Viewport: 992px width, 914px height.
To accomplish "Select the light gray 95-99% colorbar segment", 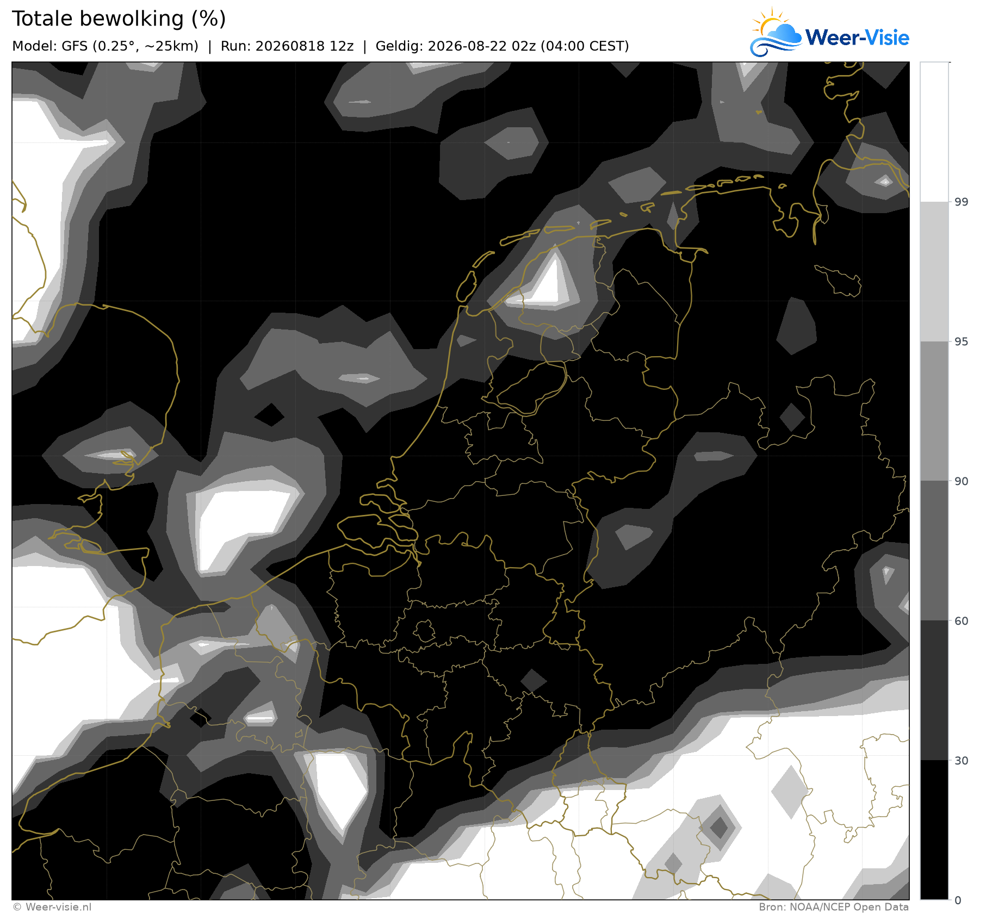I will [934, 272].
